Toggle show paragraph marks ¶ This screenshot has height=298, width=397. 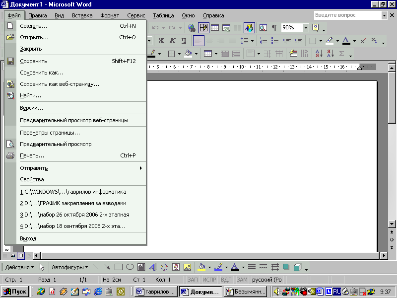click(274, 28)
